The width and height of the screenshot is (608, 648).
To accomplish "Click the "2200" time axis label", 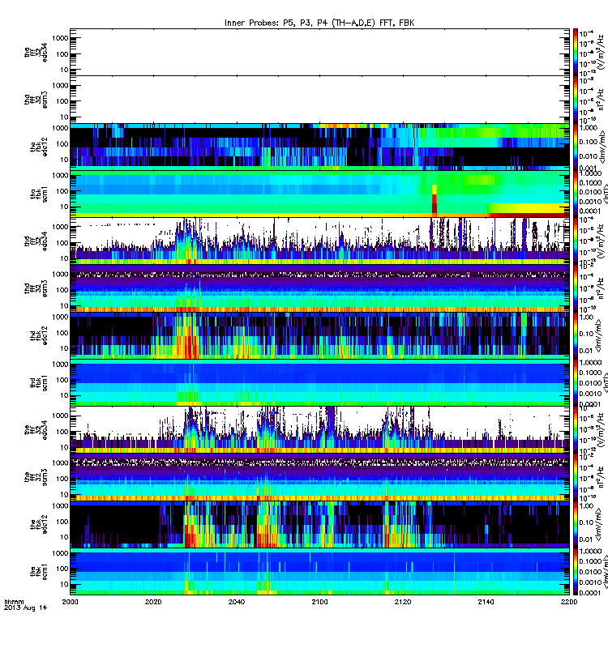I will click(569, 602).
